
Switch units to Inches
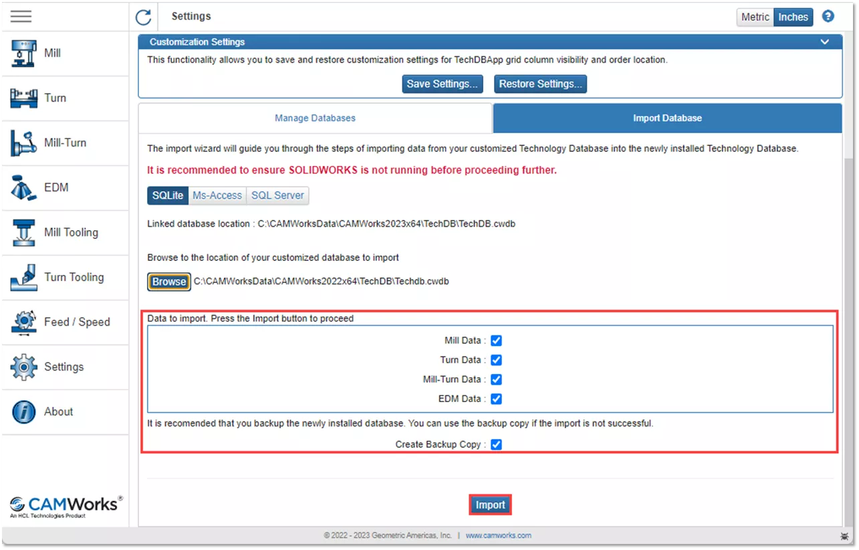793,17
